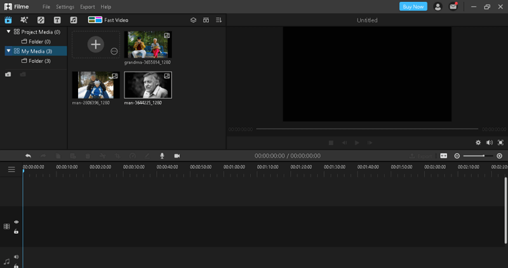Click the preview playback progress bar
The image size is (508, 268).
[367, 129]
